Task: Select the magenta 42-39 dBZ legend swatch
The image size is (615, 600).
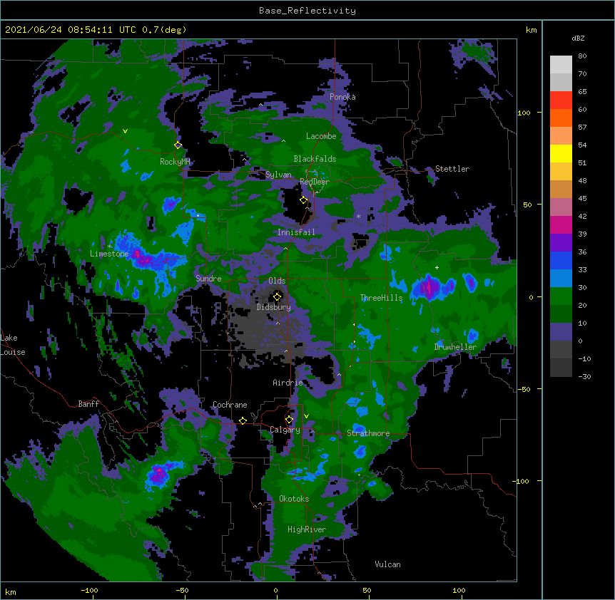Action: click(561, 224)
